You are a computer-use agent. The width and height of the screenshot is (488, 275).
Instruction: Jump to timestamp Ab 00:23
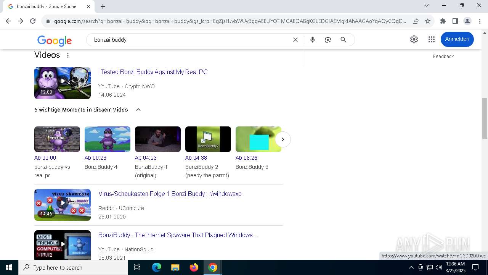click(x=95, y=158)
